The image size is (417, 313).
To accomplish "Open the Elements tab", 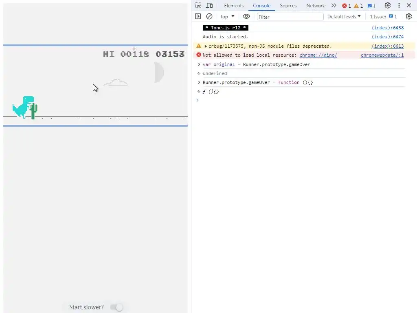I will [x=234, y=6].
